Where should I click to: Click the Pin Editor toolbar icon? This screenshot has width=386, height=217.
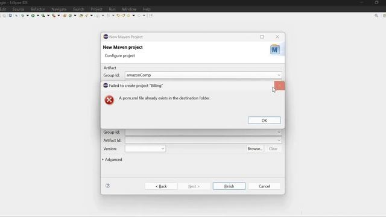click(150, 16)
